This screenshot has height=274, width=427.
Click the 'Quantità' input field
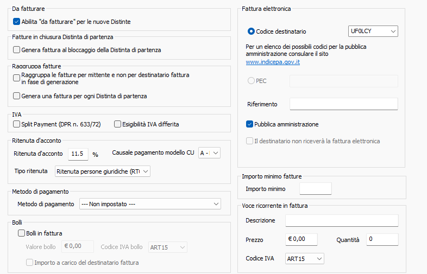point(381,239)
